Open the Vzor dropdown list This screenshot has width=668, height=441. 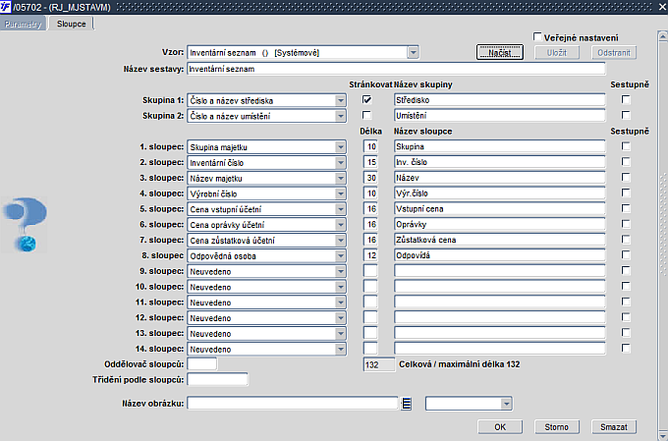tap(413, 52)
